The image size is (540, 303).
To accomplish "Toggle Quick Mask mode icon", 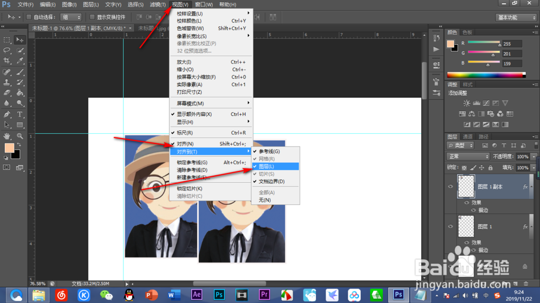I will pyautogui.click(x=6, y=168).
